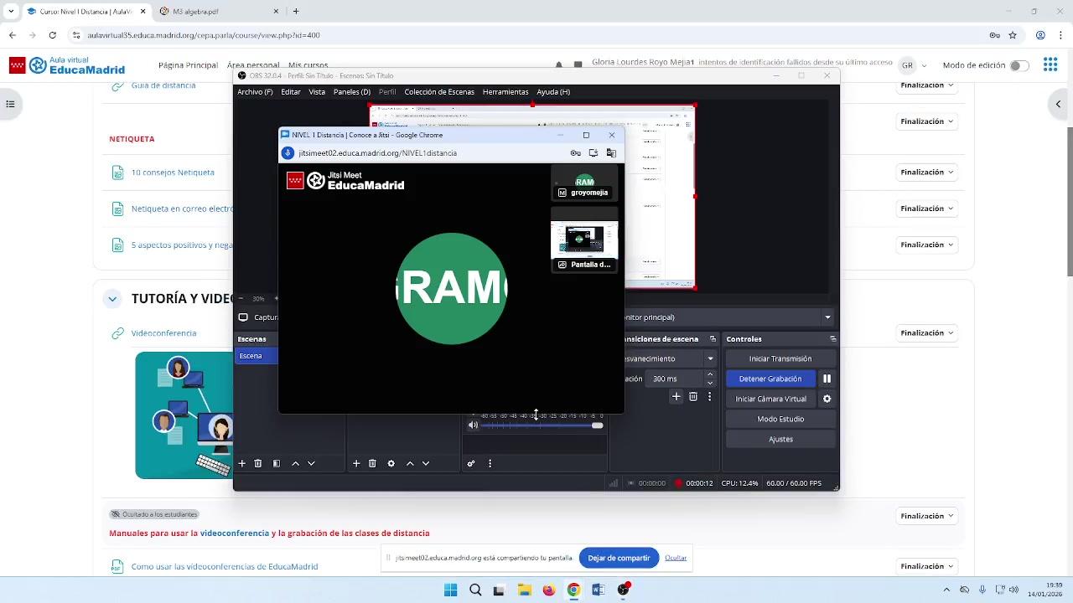Mute the audio mixer speaker icon
Screen dimensions: 1073x603
coord(473,425)
